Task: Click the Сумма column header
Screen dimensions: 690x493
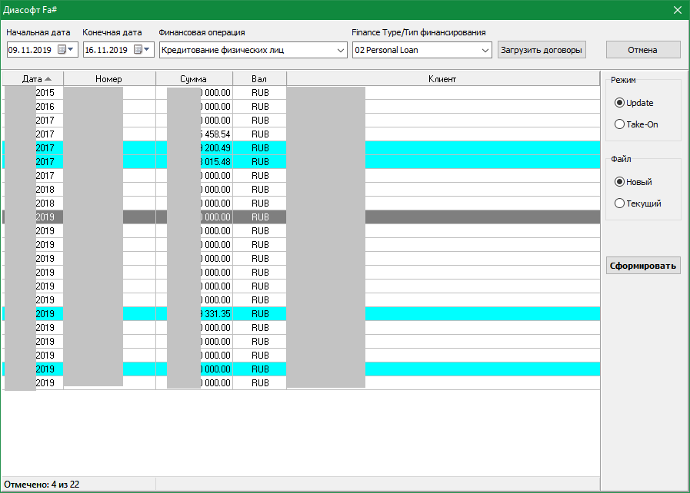Action: coord(193,79)
